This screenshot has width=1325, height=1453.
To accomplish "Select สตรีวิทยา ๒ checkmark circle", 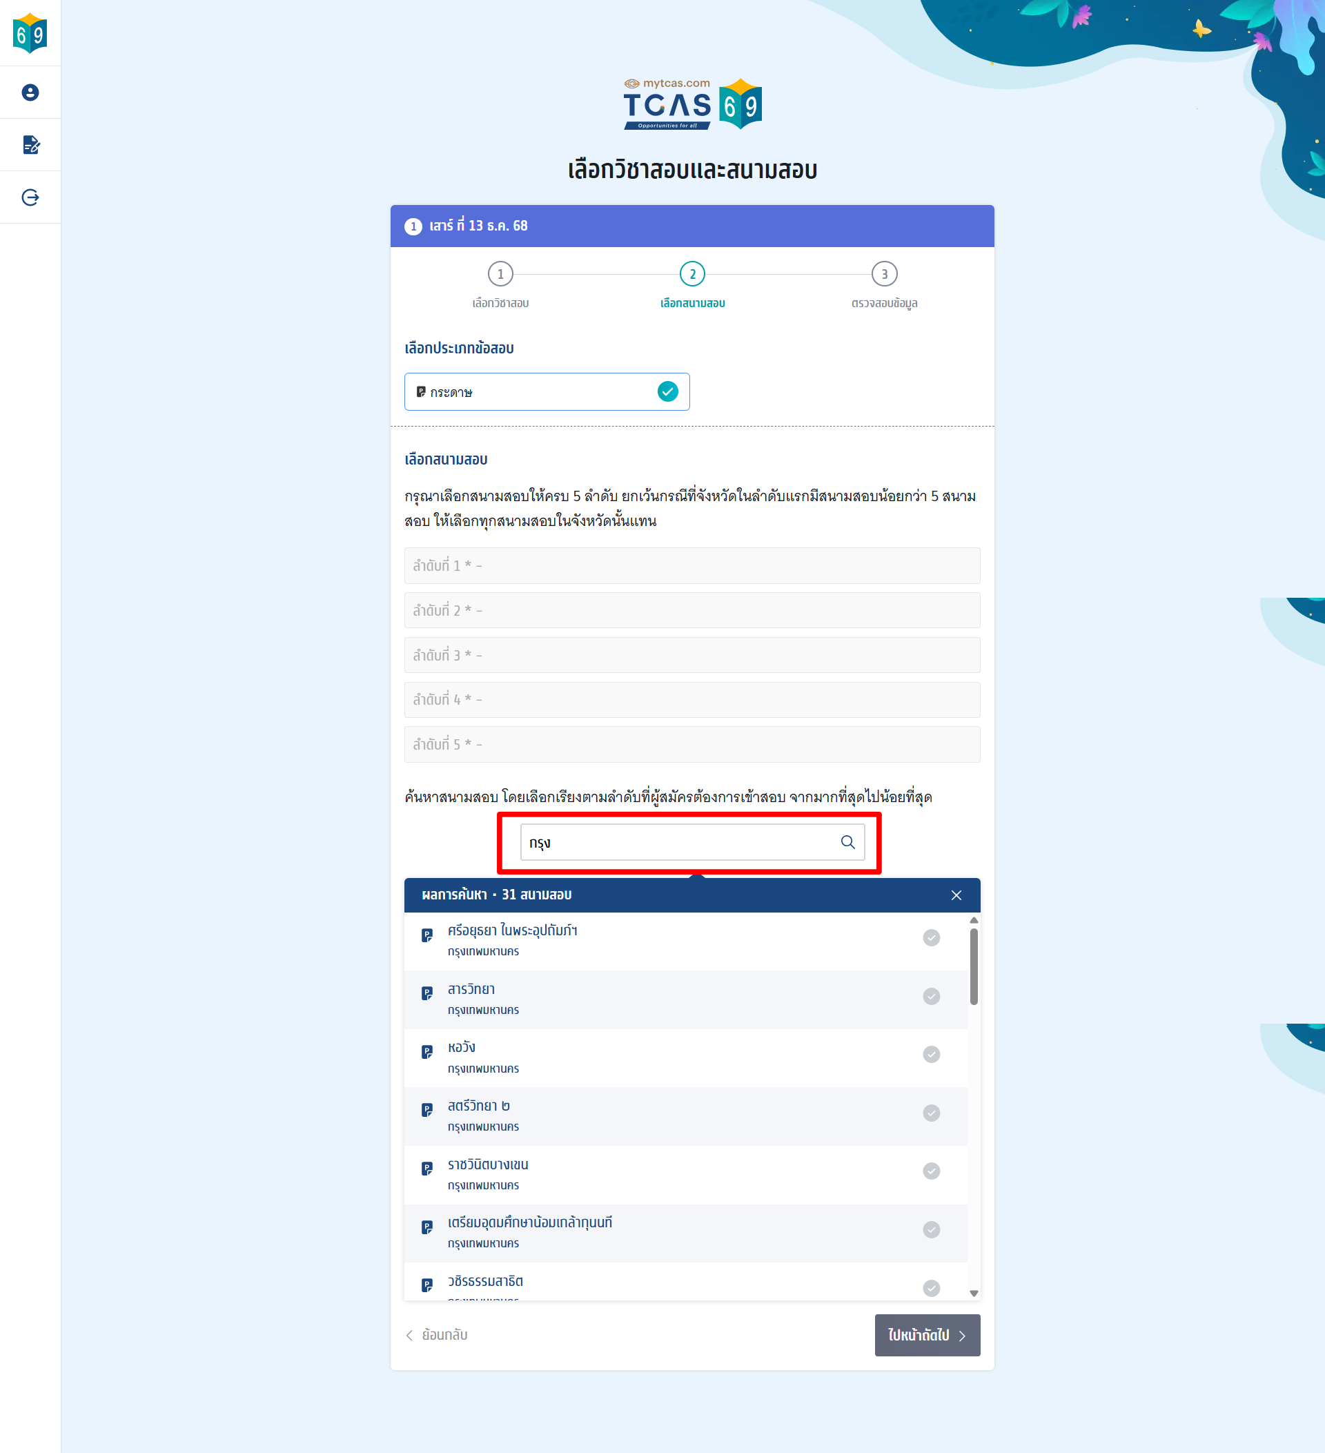I will (x=931, y=1113).
